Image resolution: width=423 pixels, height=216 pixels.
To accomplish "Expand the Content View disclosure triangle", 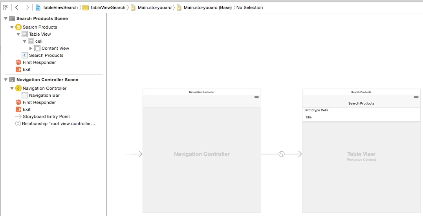I will click(x=31, y=48).
